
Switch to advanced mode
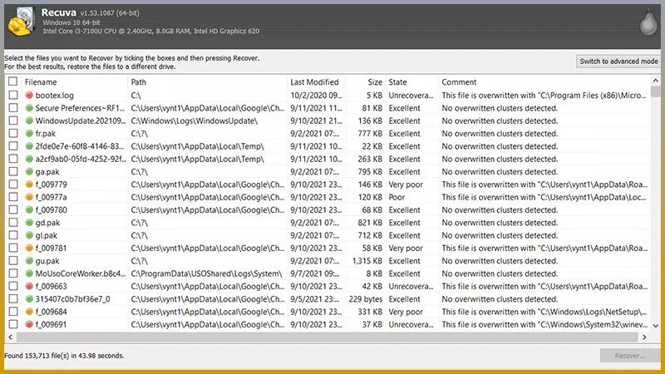point(618,62)
